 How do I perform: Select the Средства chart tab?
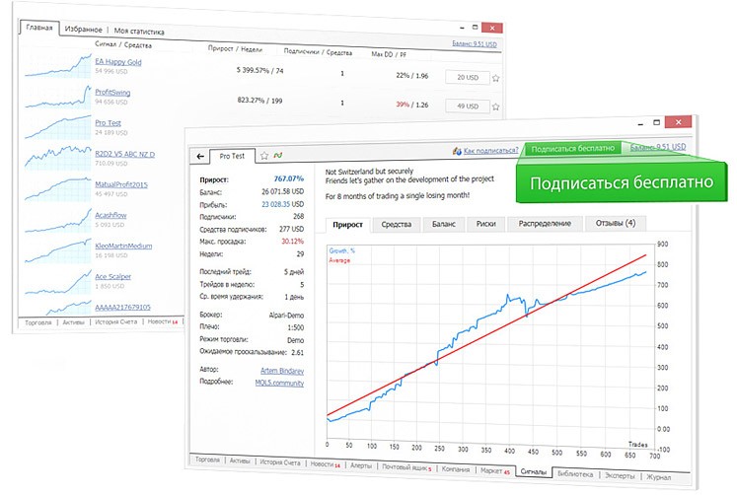coord(397,225)
